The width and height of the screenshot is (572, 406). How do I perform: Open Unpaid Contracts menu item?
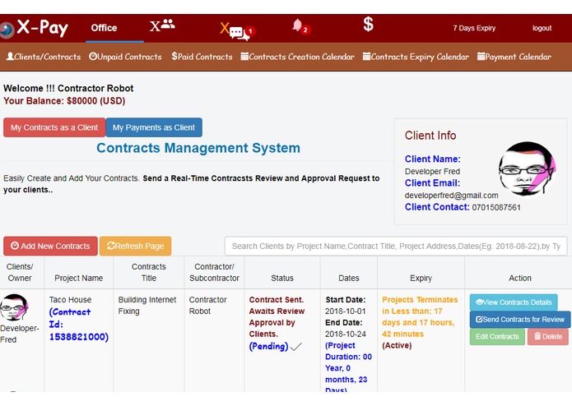(125, 57)
